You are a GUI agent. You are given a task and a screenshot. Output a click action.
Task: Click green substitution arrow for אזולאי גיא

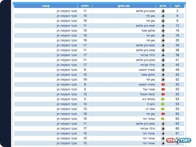point(163,99)
